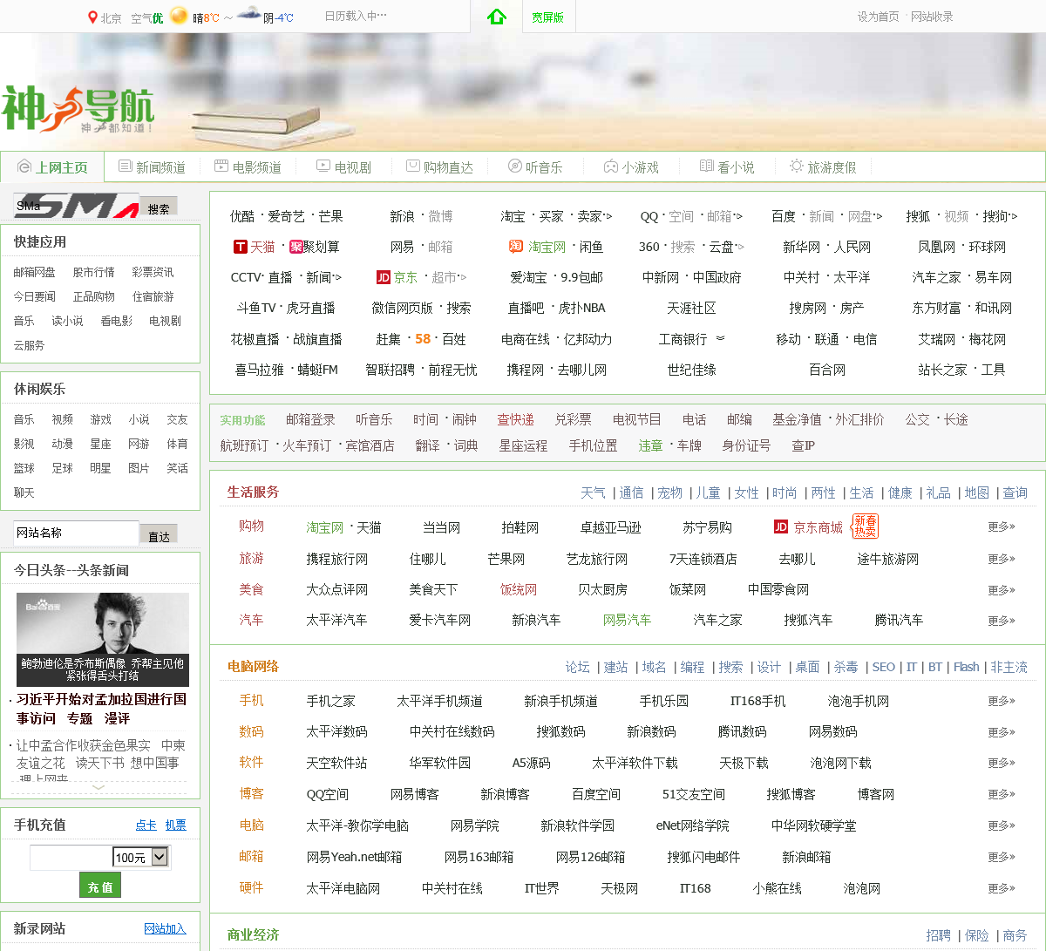Open the 天涯社区 link
1046x951 pixels.
(691, 308)
